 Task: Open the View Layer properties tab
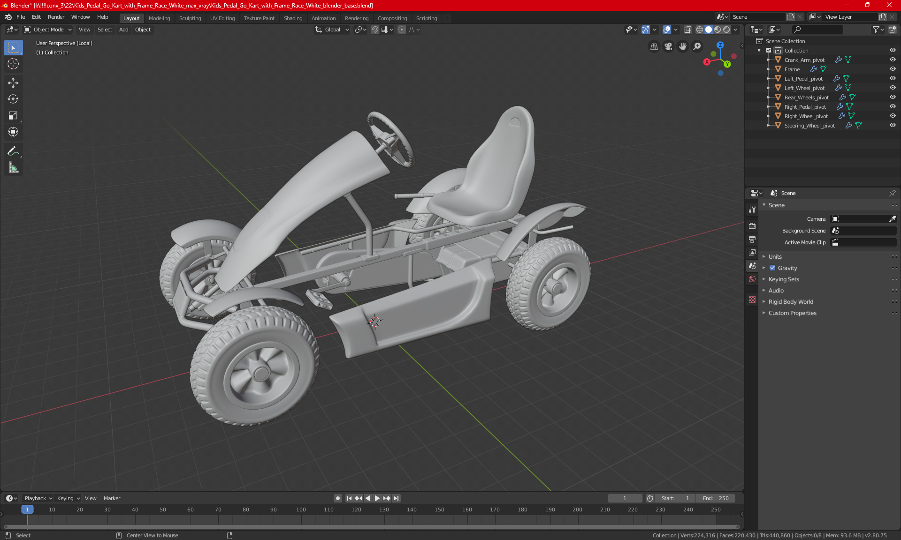[x=752, y=253]
